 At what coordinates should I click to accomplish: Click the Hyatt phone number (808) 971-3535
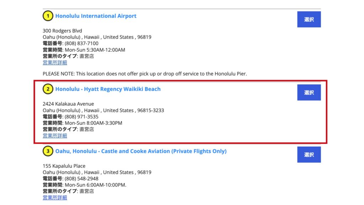point(81,117)
